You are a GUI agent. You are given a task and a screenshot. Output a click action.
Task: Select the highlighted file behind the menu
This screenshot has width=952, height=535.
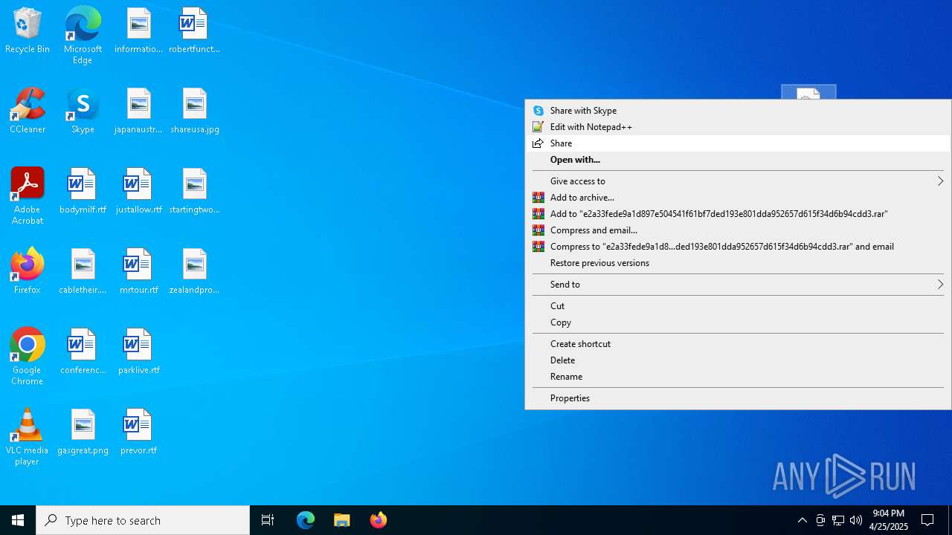(x=808, y=92)
